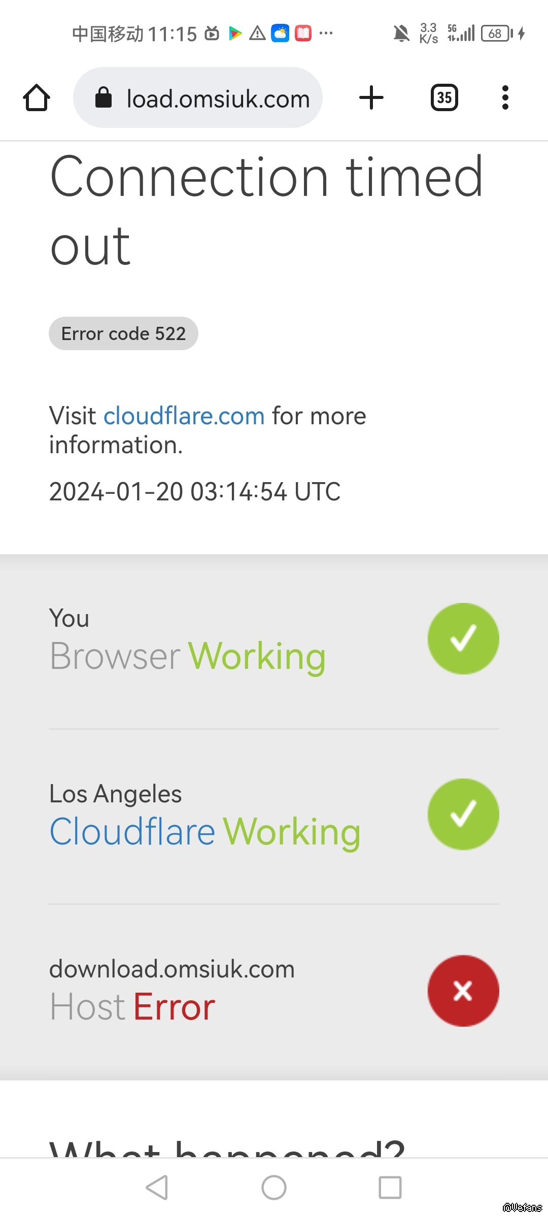Image resolution: width=548 pixels, height=1218 pixels.
Task: Tap the download.omsiuk.com host text
Action: coord(172,969)
